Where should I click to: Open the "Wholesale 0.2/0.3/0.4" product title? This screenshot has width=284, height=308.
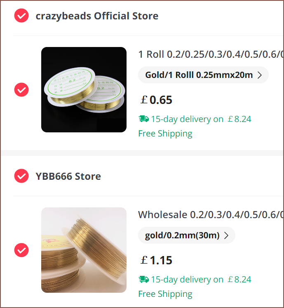(211, 215)
